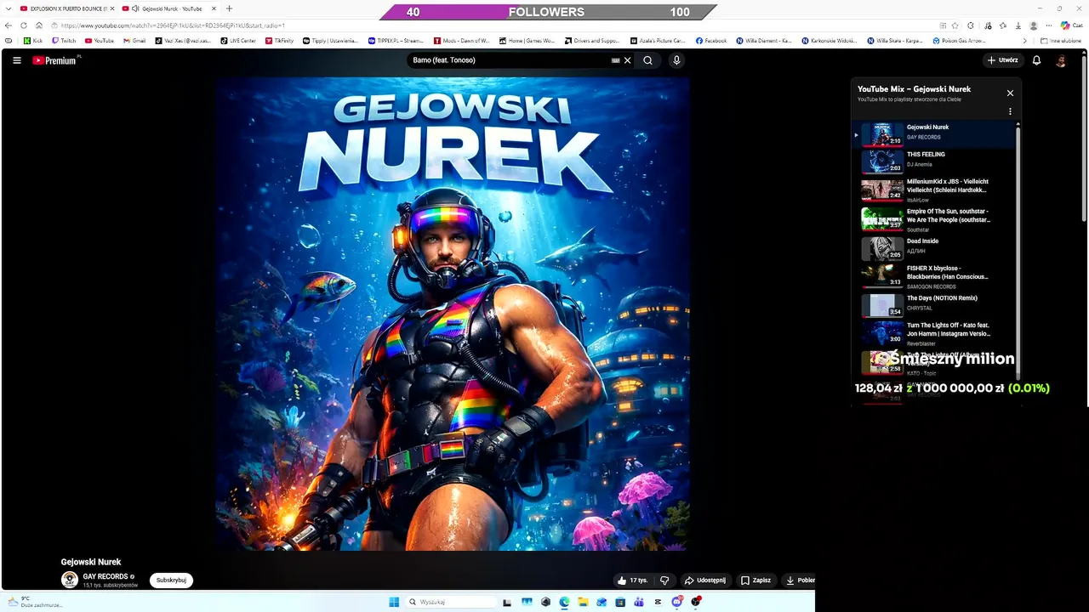Expand bookmarks overflow chevron
The width and height of the screenshot is (1089, 612).
click(1024, 40)
